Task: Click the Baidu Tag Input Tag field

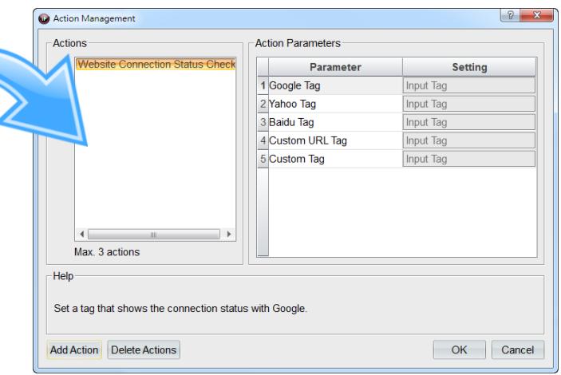Action: pos(469,122)
